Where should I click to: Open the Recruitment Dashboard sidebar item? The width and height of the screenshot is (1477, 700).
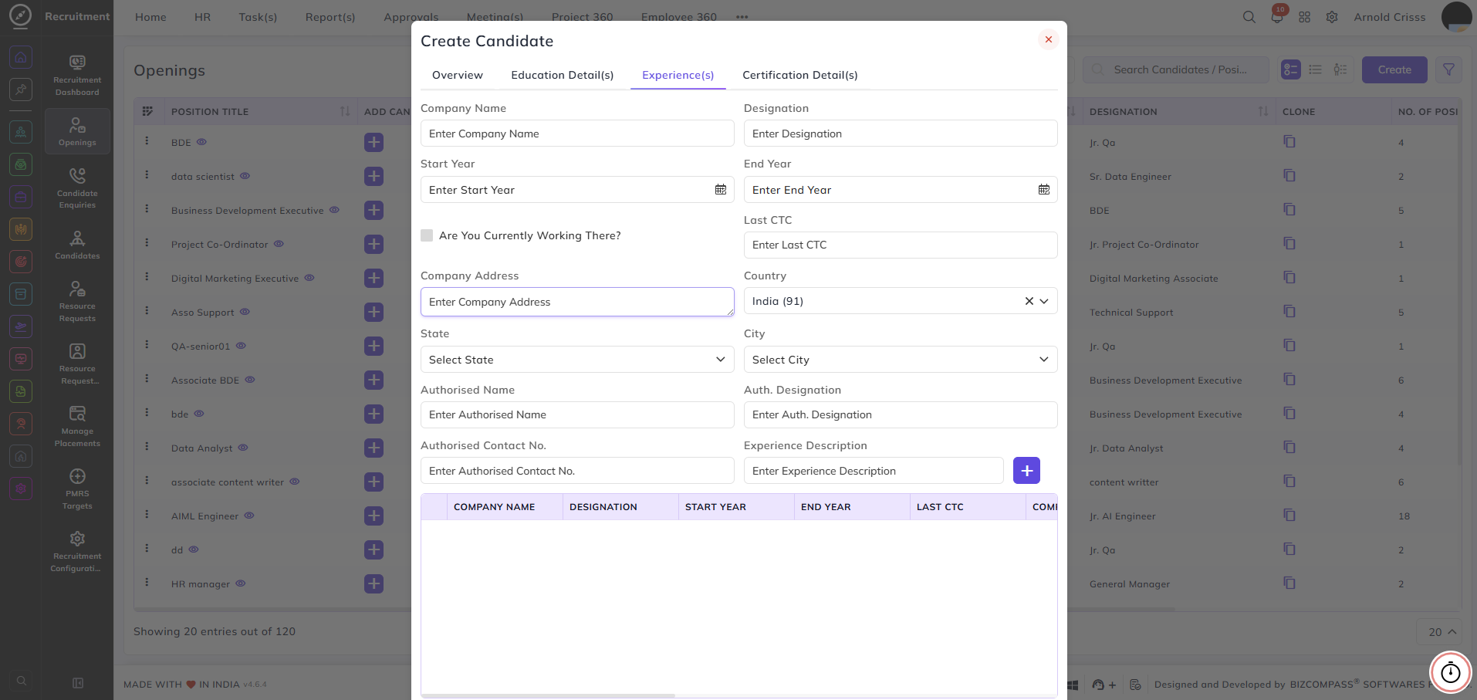(77, 75)
